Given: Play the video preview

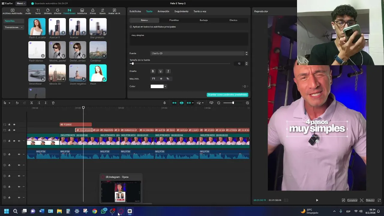Looking at the screenshot, I should pos(317,200).
